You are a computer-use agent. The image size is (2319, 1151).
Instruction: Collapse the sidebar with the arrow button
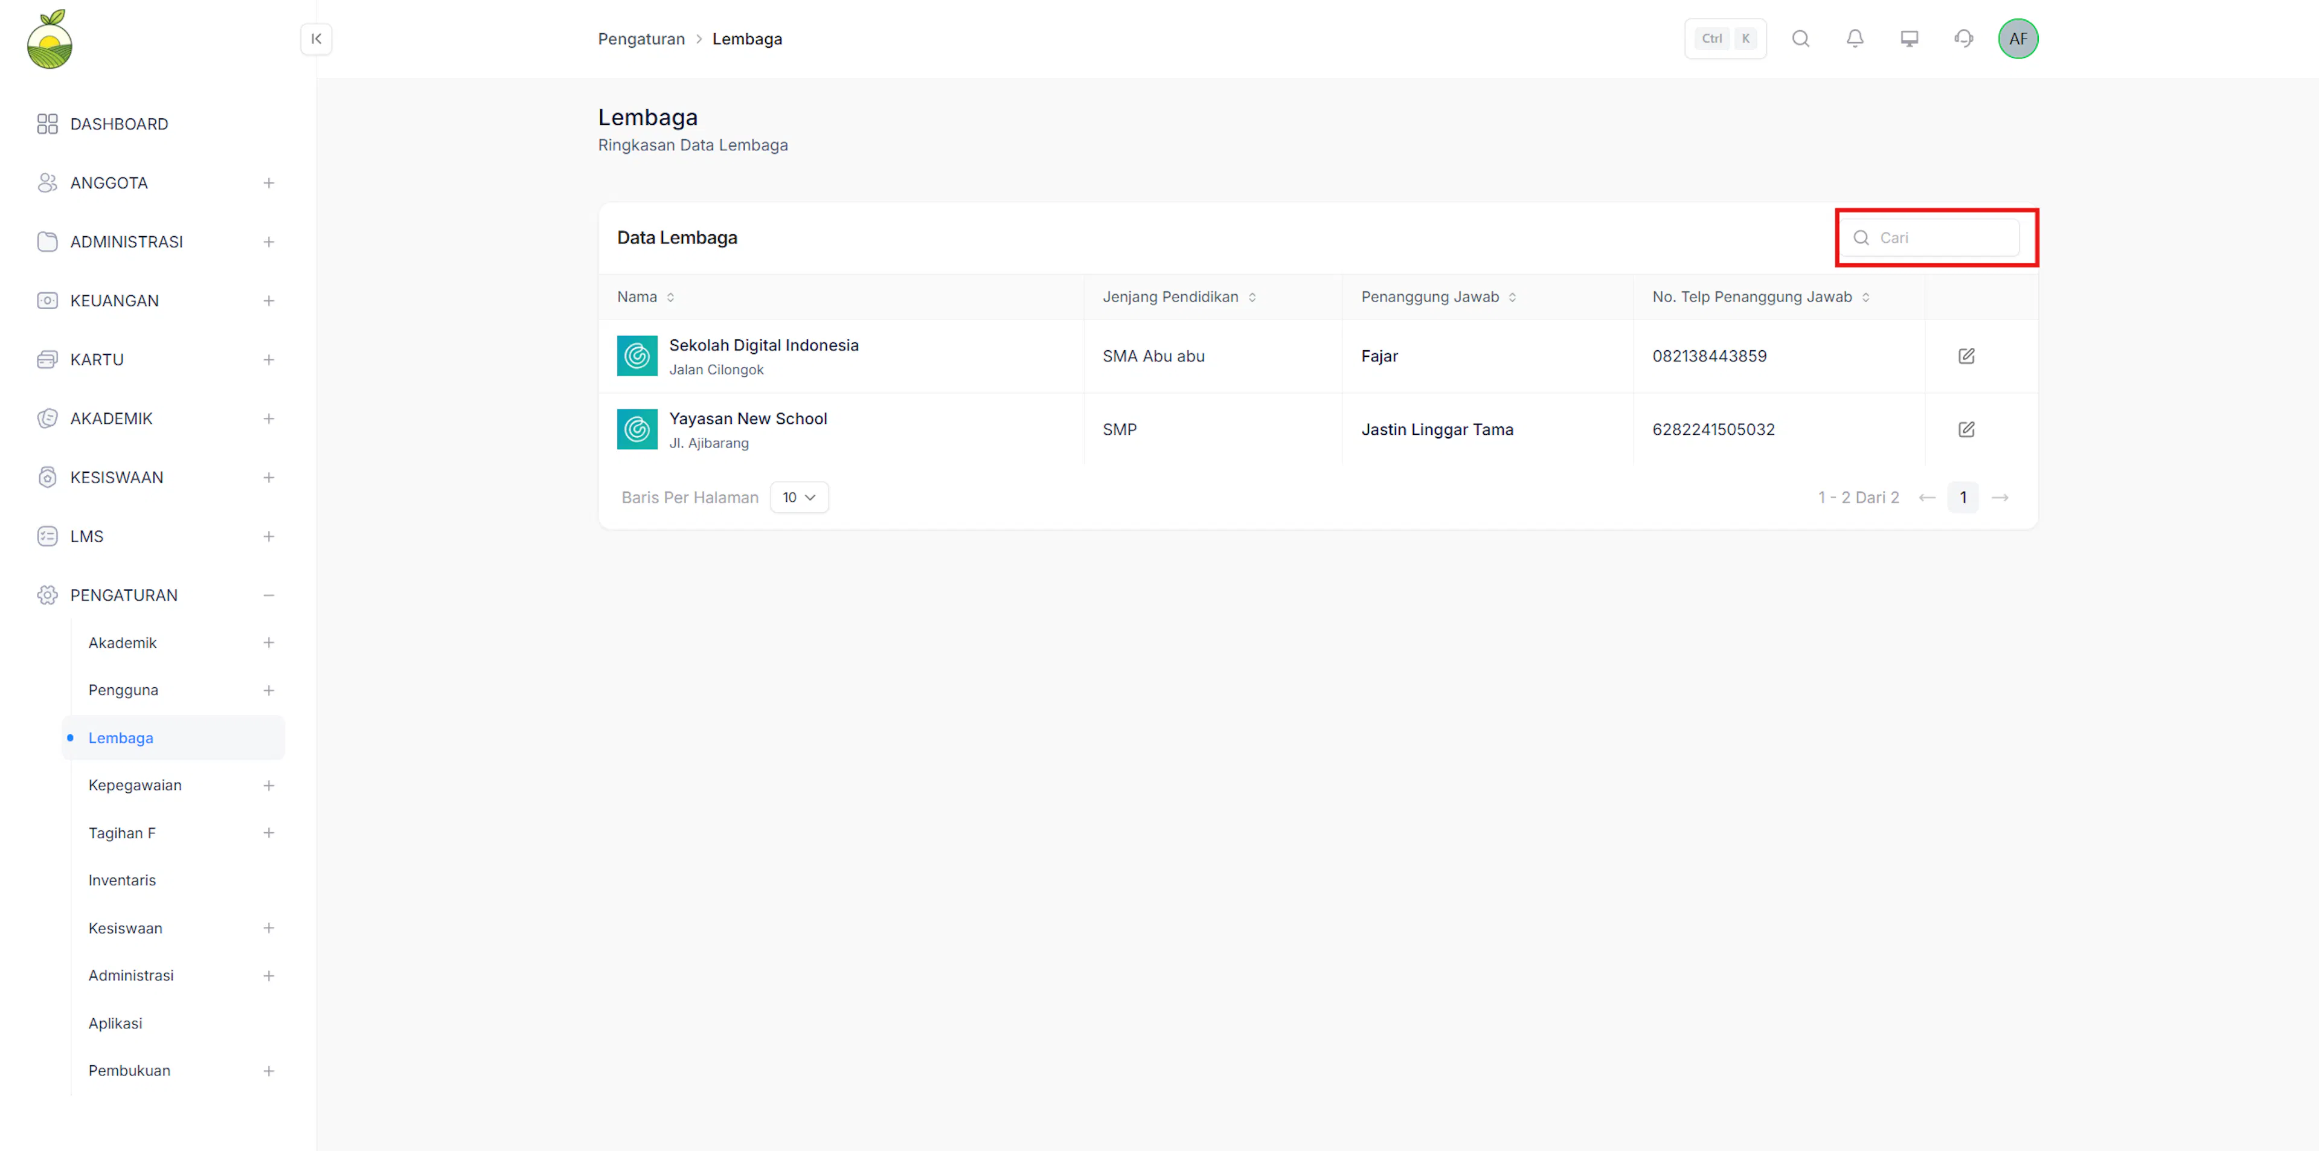pos(316,39)
